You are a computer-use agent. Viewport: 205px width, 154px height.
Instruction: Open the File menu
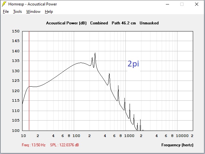tap(6, 12)
